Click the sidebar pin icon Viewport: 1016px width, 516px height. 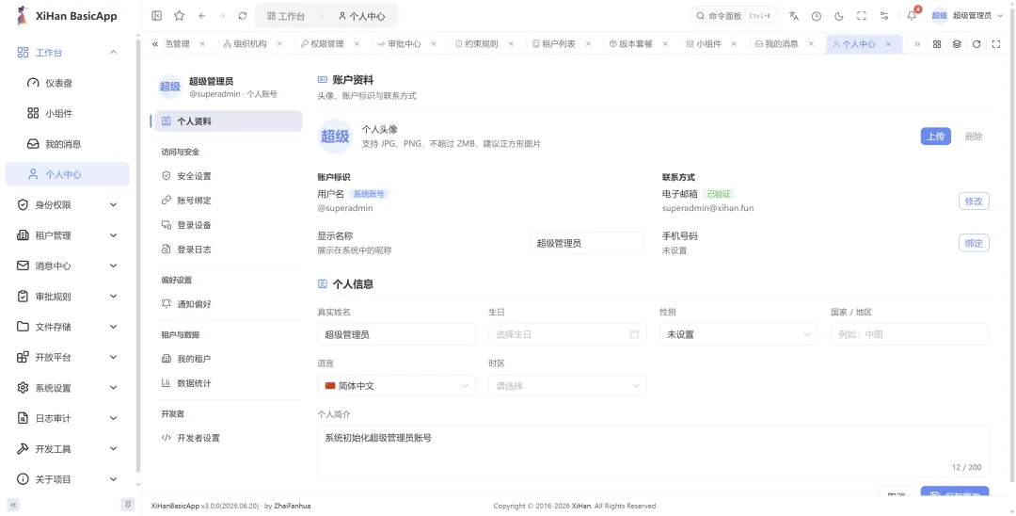(x=128, y=505)
